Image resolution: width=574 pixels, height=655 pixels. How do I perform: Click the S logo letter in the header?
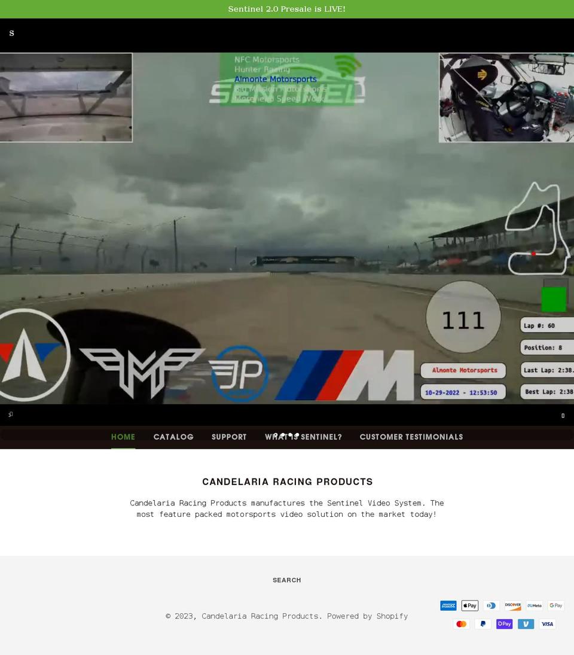coord(12,33)
